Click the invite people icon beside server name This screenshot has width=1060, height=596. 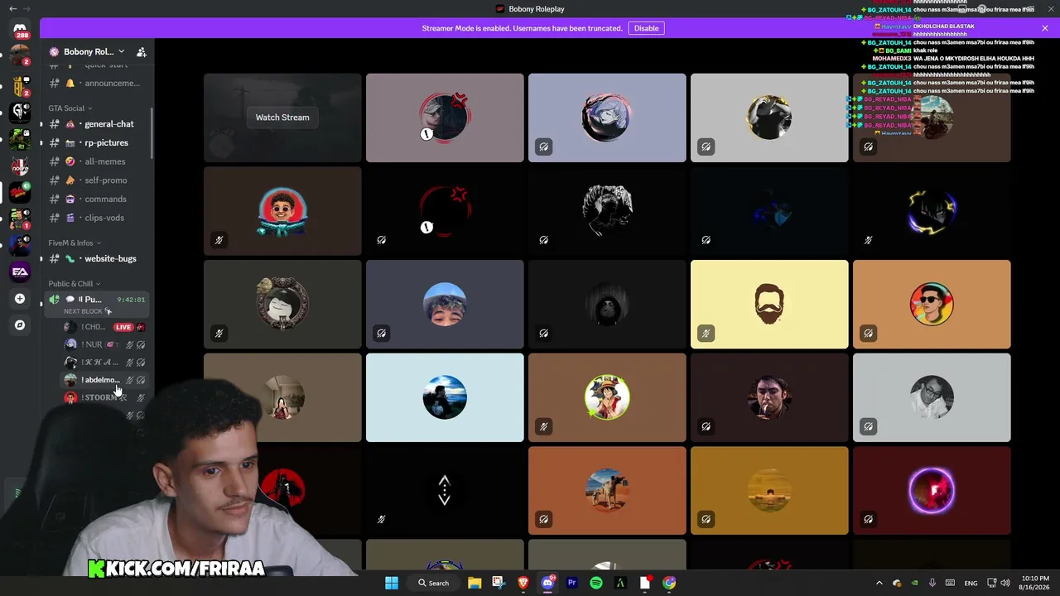[x=142, y=51]
